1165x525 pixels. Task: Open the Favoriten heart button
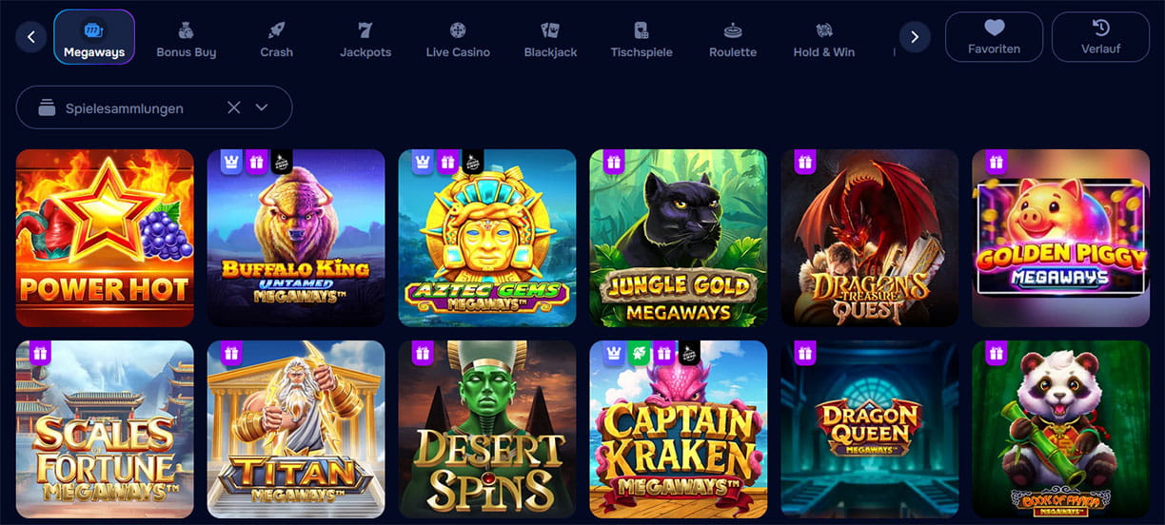[994, 37]
